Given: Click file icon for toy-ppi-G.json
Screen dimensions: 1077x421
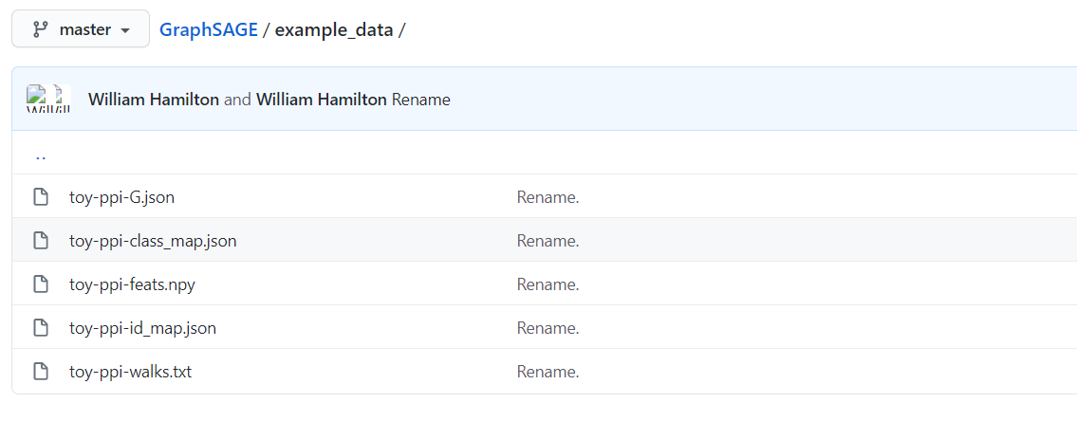Looking at the screenshot, I should tap(41, 197).
